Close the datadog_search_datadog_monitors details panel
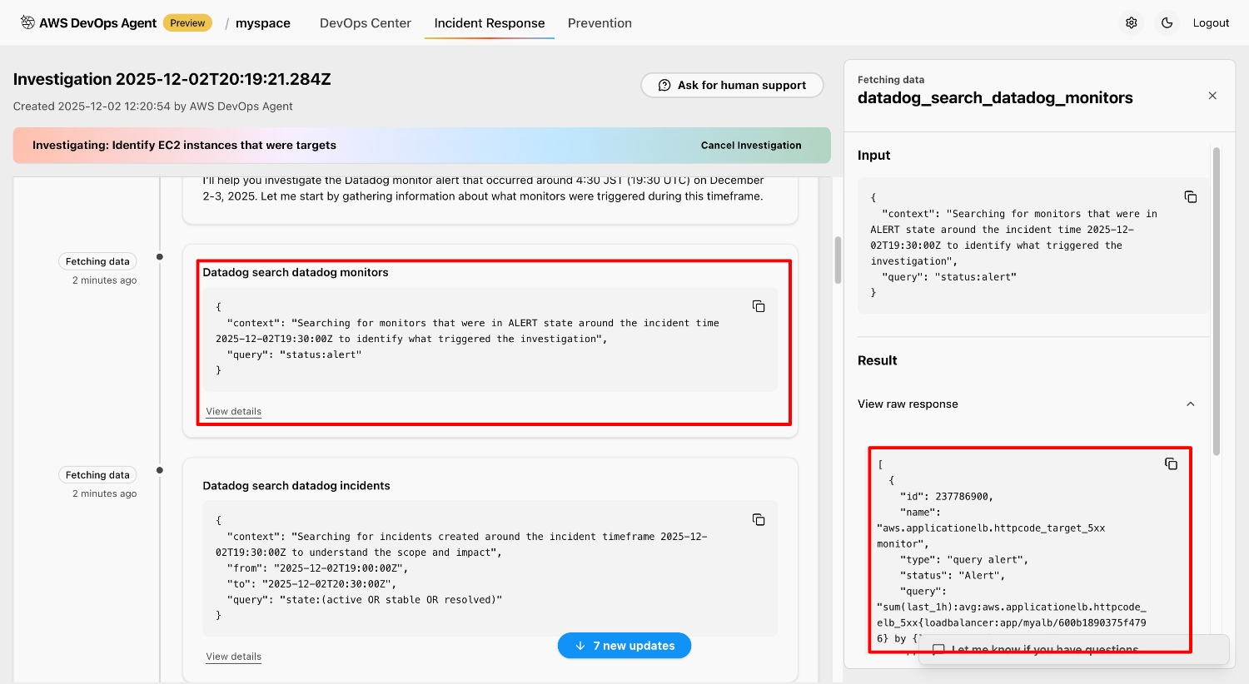The width and height of the screenshot is (1249, 684). click(1212, 96)
